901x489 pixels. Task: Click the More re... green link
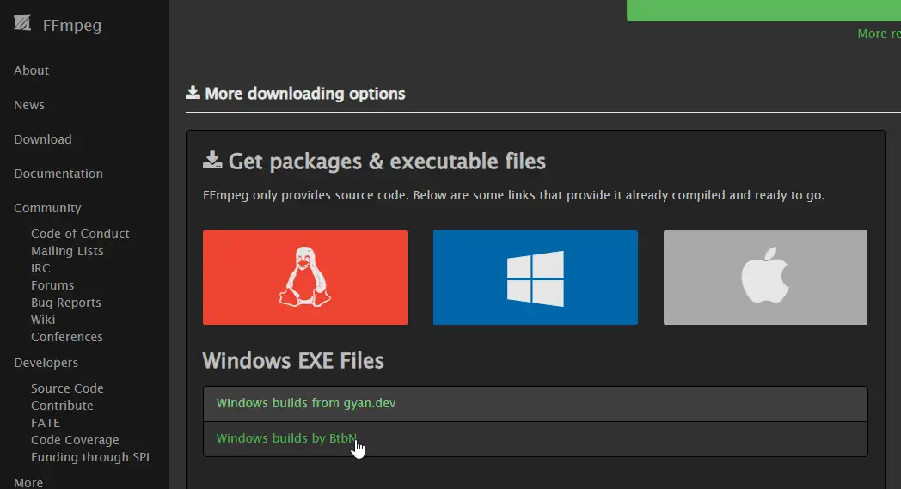coord(880,34)
